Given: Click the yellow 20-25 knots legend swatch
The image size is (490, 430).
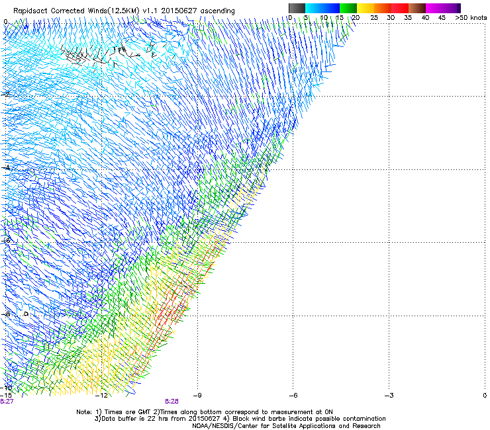Looking at the screenshot, I should (x=366, y=8).
